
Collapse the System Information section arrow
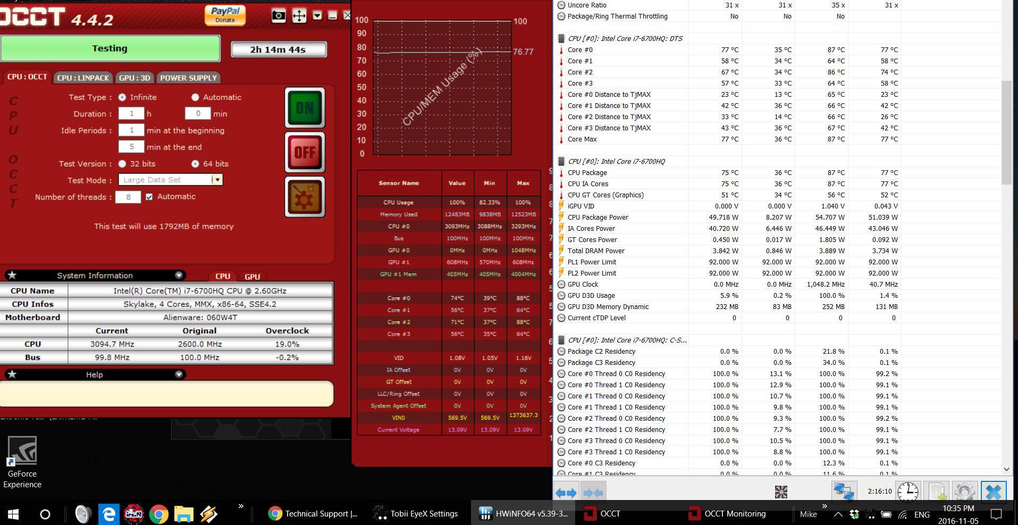point(179,275)
